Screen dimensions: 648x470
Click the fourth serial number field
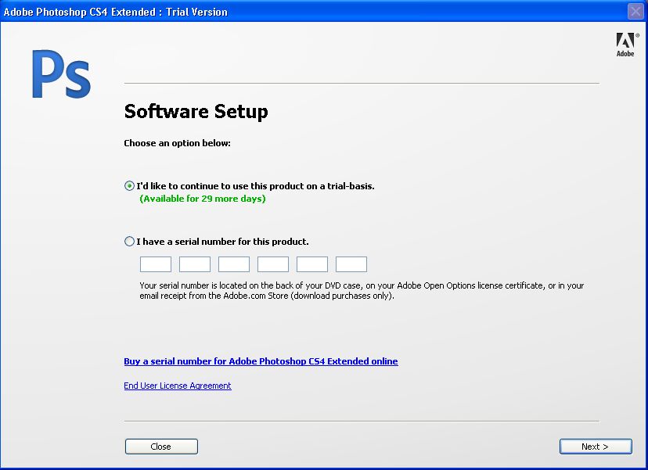273,264
